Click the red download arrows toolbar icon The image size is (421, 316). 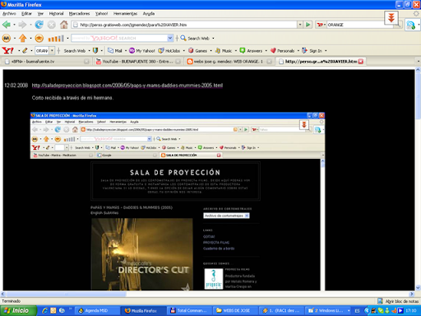coord(391,18)
